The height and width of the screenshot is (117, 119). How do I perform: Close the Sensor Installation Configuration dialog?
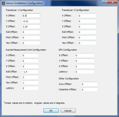click(112, 2)
